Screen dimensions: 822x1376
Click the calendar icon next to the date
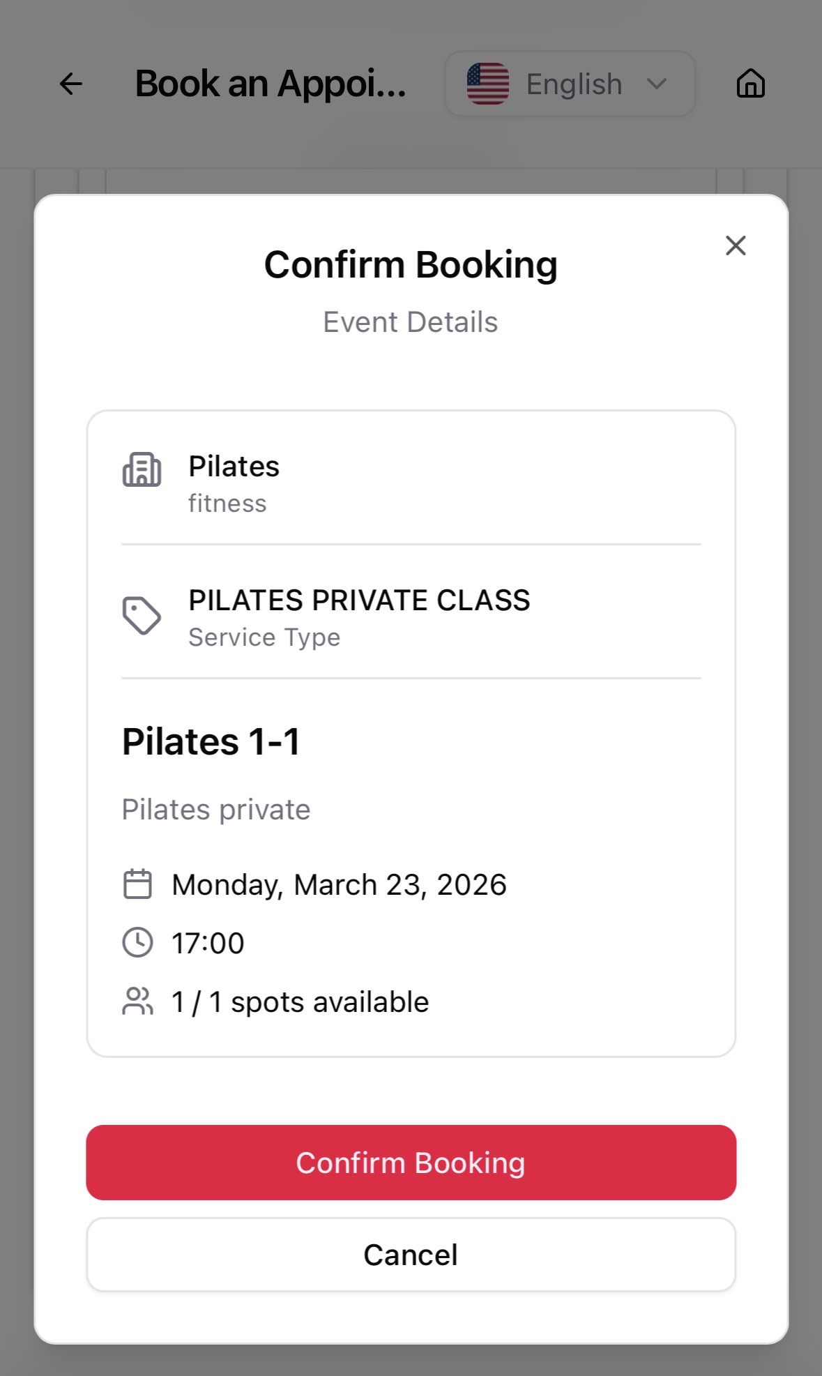pos(137,884)
